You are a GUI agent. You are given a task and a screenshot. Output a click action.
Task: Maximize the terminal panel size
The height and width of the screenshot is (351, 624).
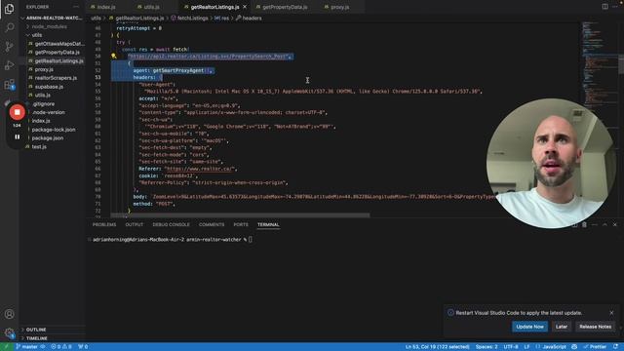pos(604,225)
